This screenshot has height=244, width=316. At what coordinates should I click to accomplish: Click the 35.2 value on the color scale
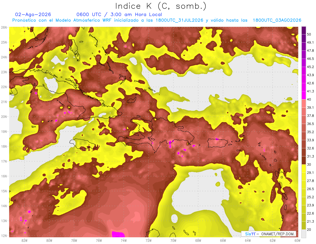(310, 132)
